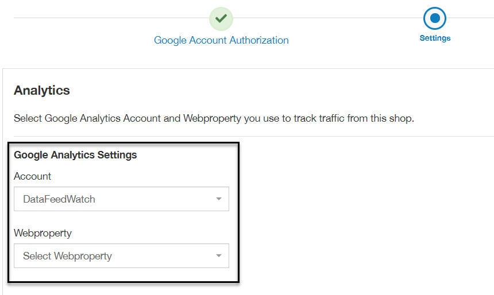Screen dimensions: 494x295
Task: Select the blue Settings step circle
Action: pos(434,18)
